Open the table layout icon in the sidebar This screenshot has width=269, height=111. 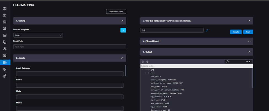click(5, 22)
